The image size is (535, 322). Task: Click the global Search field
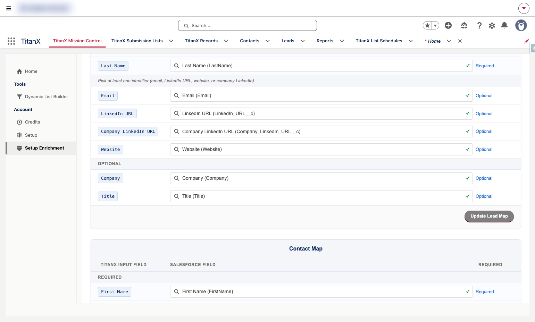pyautogui.click(x=248, y=25)
